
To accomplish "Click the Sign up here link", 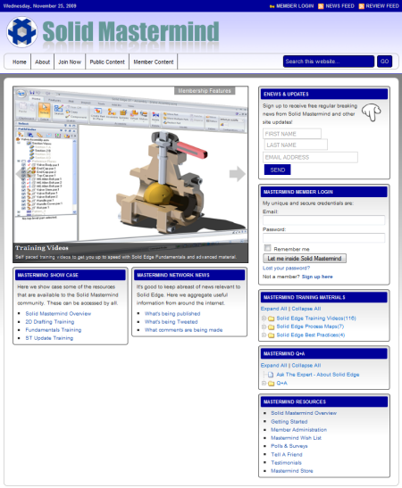I will click(x=317, y=277).
